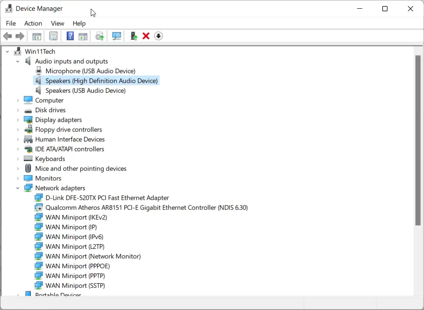Click Scan for hardware changes monitor icon
The image size is (424, 310).
coord(116,36)
